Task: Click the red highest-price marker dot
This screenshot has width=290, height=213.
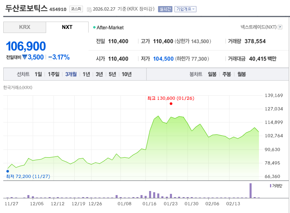Action: tap(171, 103)
